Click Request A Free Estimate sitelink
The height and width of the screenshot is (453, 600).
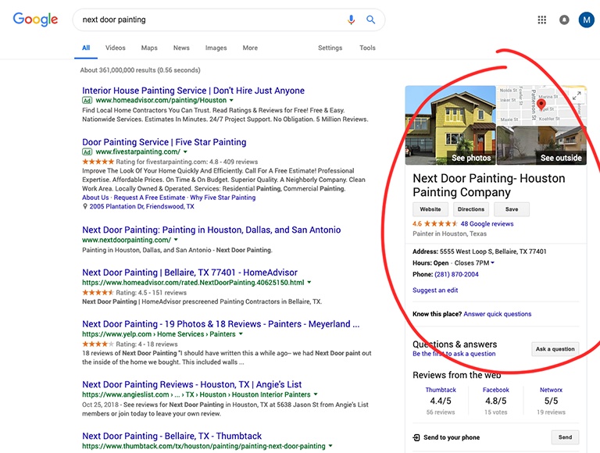click(x=149, y=198)
